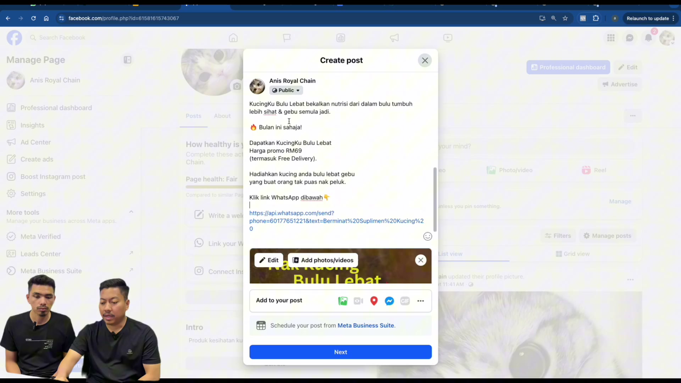Screen dimensions: 681x383
Task: Open the emoji picker in the post composer
Action: 428,237
